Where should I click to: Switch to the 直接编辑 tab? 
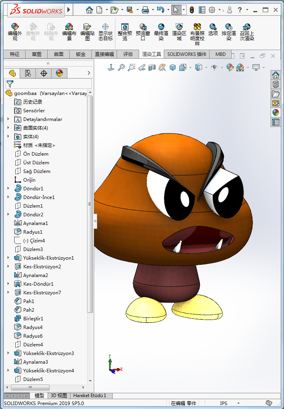(x=104, y=54)
